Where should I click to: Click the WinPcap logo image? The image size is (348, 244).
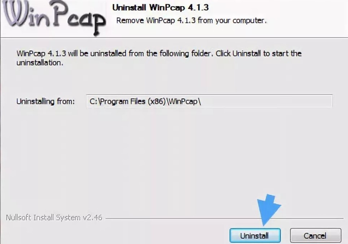click(x=53, y=18)
